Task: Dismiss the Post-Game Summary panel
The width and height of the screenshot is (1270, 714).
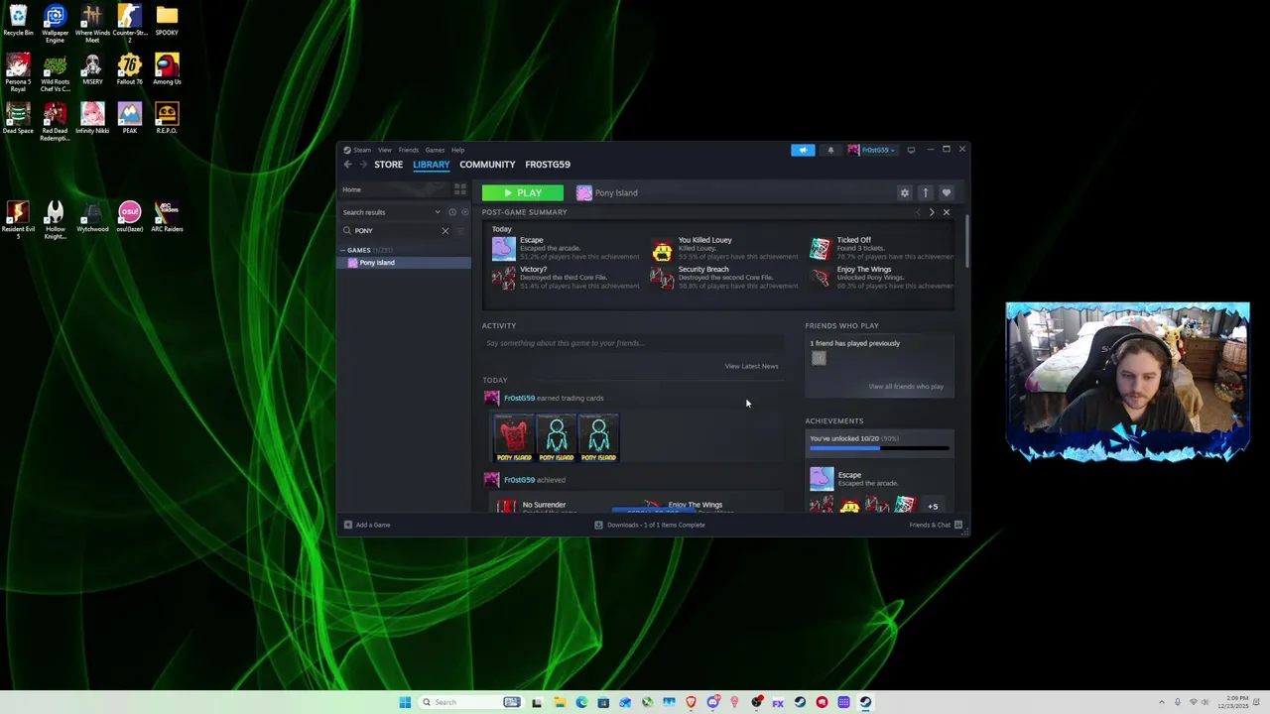Action: 946,212
